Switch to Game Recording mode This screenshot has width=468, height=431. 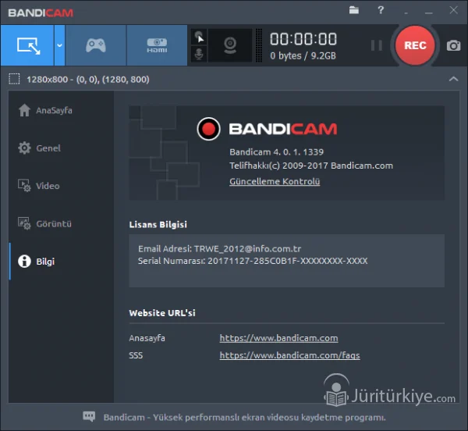tap(96, 45)
